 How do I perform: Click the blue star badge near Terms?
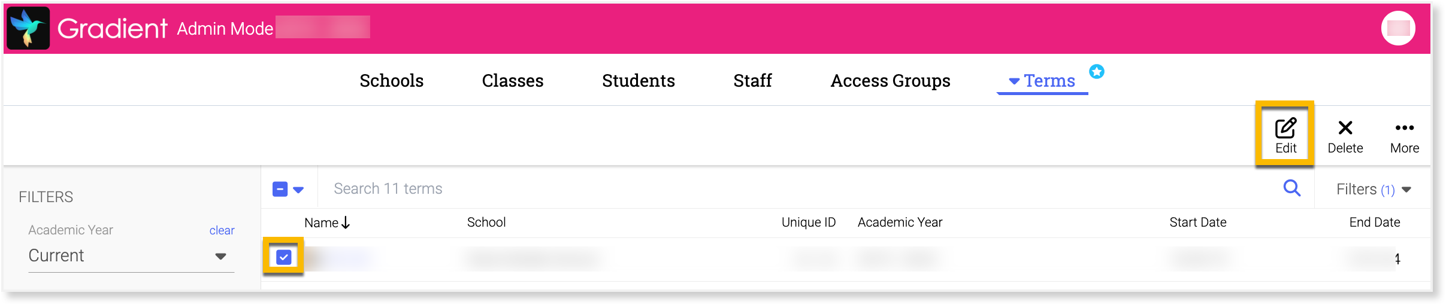click(1097, 72)
